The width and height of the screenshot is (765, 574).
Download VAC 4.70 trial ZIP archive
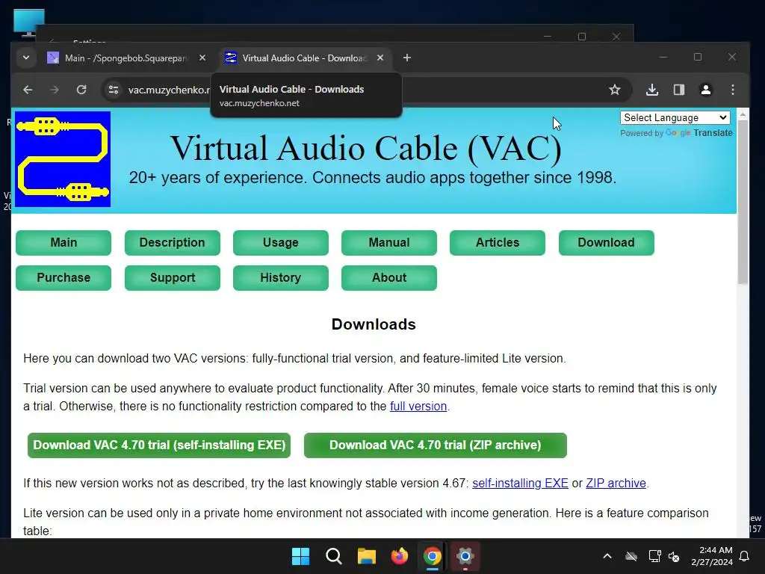[x=436, y=445]
